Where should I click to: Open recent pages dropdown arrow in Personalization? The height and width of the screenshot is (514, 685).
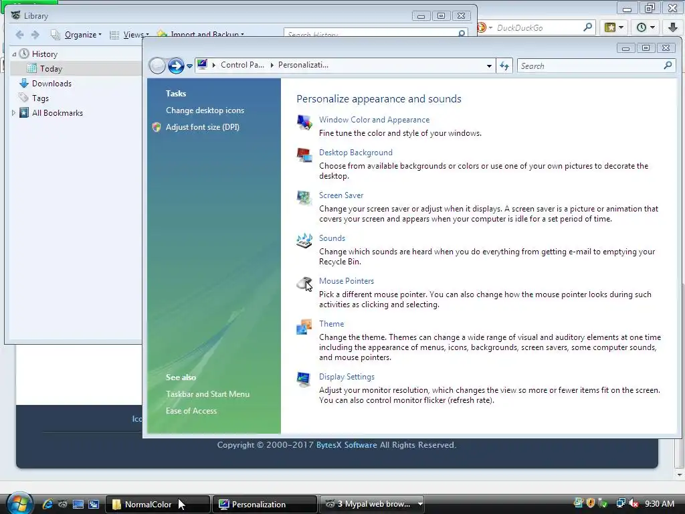[x=189, y=66]
